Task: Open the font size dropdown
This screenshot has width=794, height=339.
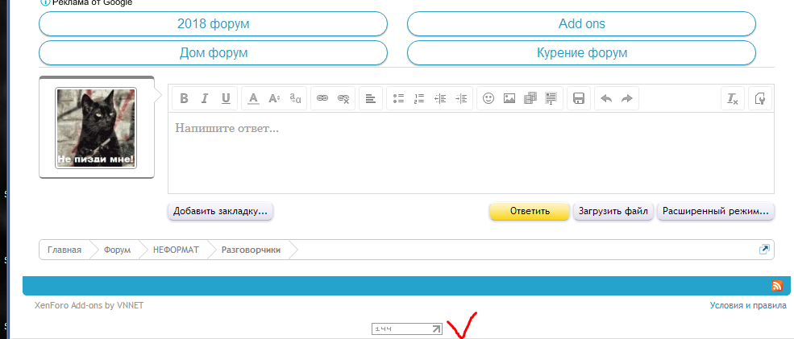Action: tap(274, 98)
